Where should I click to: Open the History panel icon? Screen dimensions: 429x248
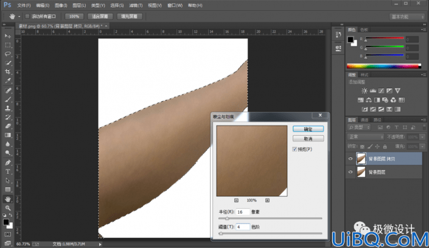coord(338,35)
